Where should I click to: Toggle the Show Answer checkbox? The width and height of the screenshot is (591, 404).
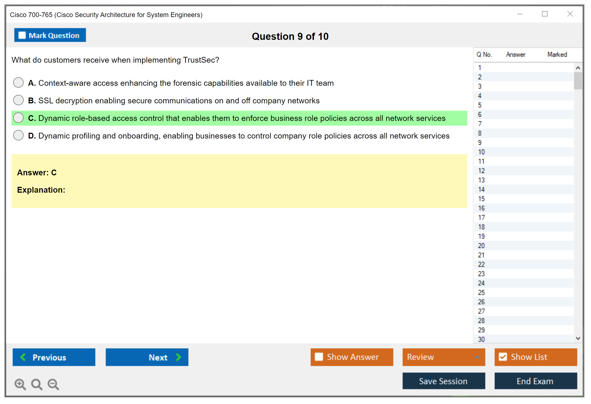(319, 357)
